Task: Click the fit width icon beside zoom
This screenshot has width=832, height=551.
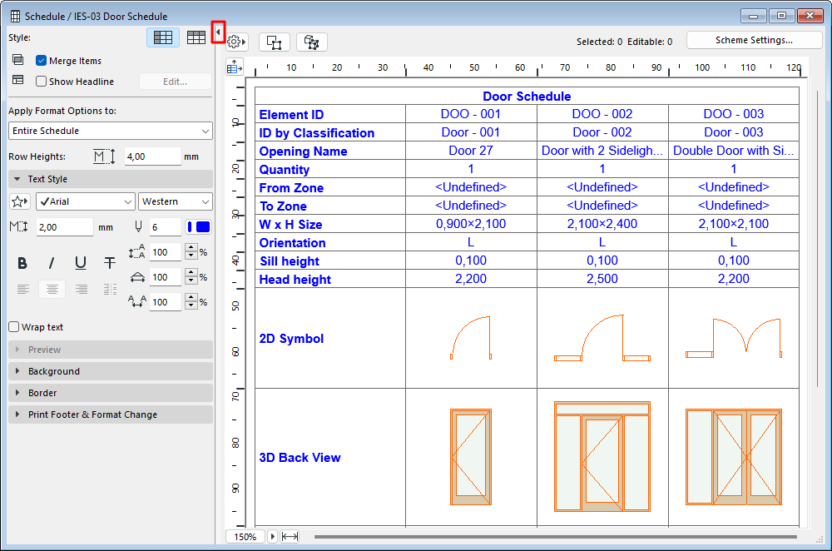Action: pyautogui.click(x=290, y=537)
